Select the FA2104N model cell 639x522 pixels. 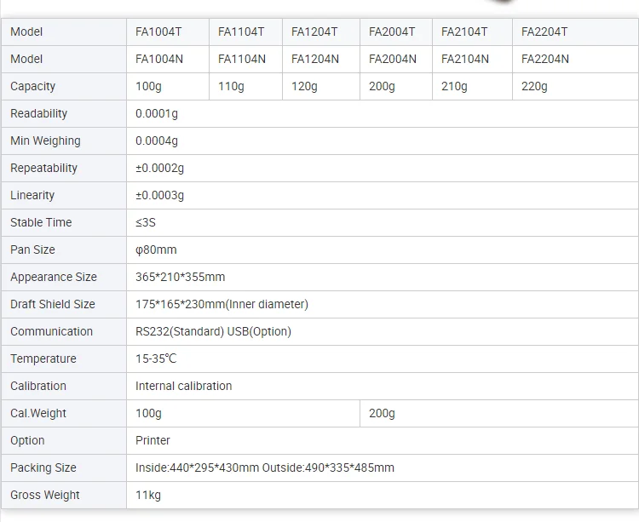pos(464,59)
